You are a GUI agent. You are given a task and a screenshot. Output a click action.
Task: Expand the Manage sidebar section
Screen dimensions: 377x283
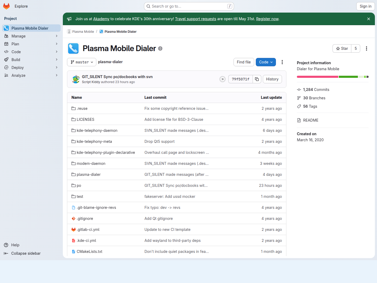(31, 36)
